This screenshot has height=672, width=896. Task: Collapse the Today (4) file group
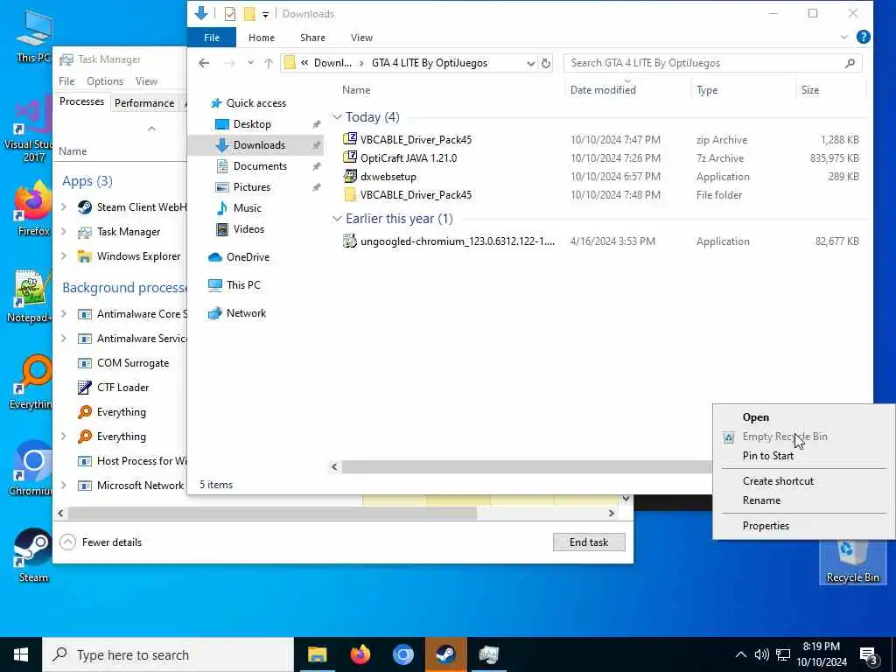[x=337, y=116]
